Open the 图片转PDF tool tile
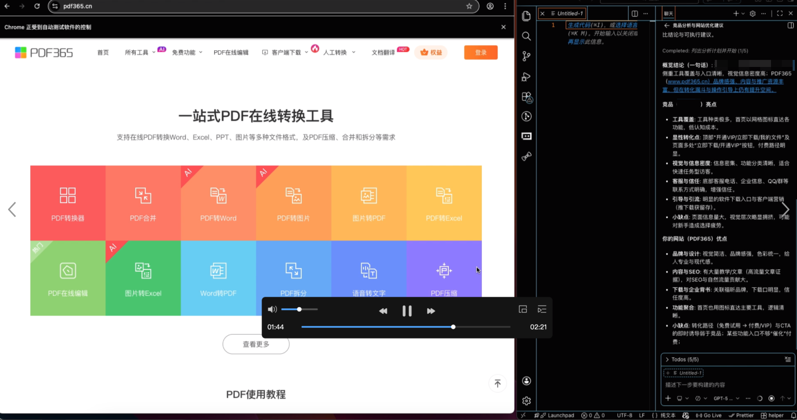The height and width of the screenshot is (420, 797). pyautogui.click(x=369, y=203)
